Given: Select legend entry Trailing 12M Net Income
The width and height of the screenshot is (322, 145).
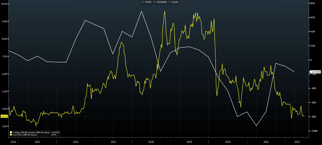Looking at the screenshot, I should tap(31, 133).
